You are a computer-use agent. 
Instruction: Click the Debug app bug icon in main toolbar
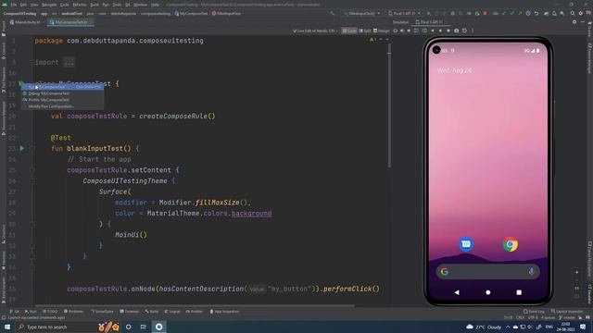click(x=453, y=13)
